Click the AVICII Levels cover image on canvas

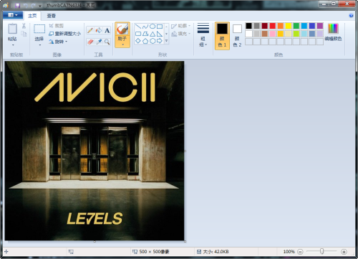(x=95, y=151)
